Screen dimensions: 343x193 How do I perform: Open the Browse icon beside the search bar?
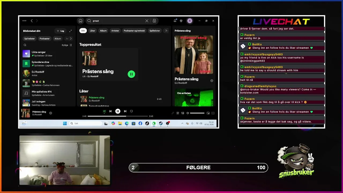pos(154,21)
